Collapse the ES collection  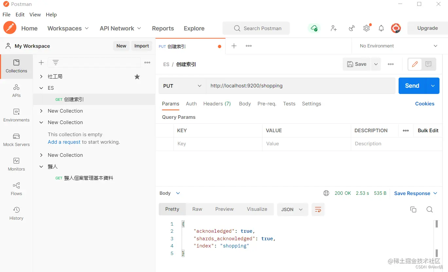(x=41, y=88)
